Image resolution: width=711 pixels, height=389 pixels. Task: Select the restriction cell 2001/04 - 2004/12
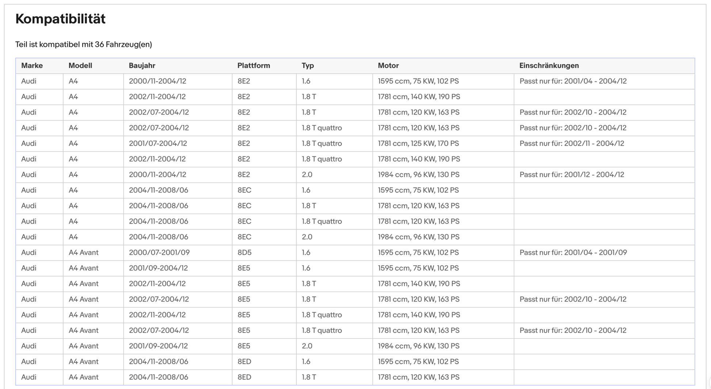point(573,81)
